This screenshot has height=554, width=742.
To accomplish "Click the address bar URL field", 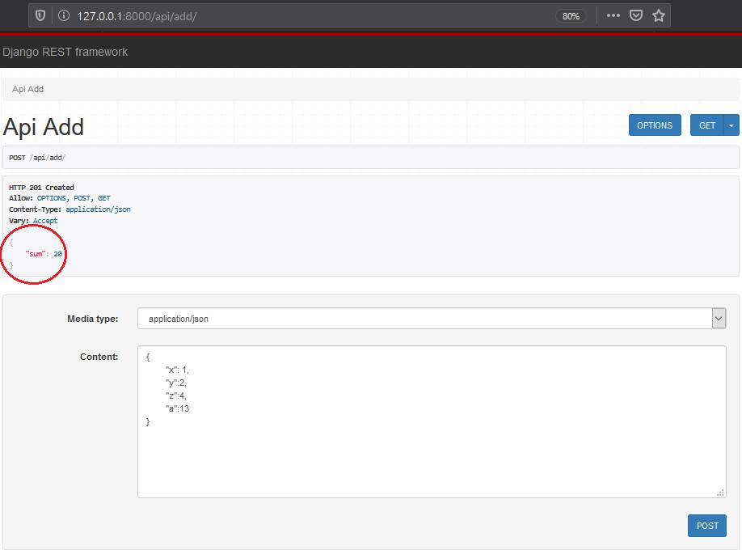I will (x=307, y=16).
